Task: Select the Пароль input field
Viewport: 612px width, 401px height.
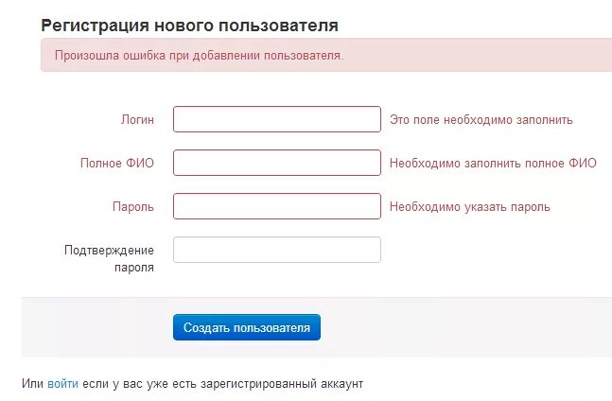Action: 277,206
